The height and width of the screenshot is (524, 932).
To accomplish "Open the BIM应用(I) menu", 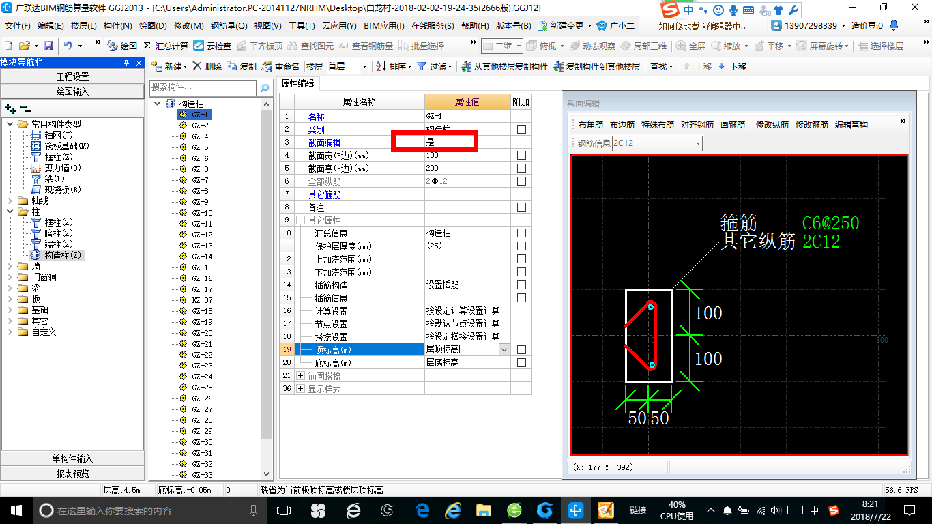I will (x=384, y=25).
